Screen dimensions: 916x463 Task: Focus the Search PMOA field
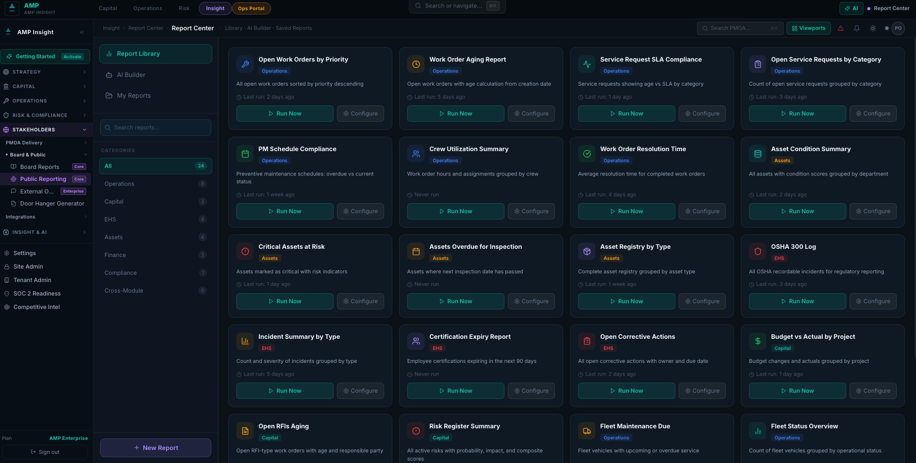pyautogui.click(x=740, y=28)
